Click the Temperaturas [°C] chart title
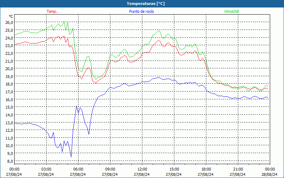 pyautogui.click(x=146, y=4)
